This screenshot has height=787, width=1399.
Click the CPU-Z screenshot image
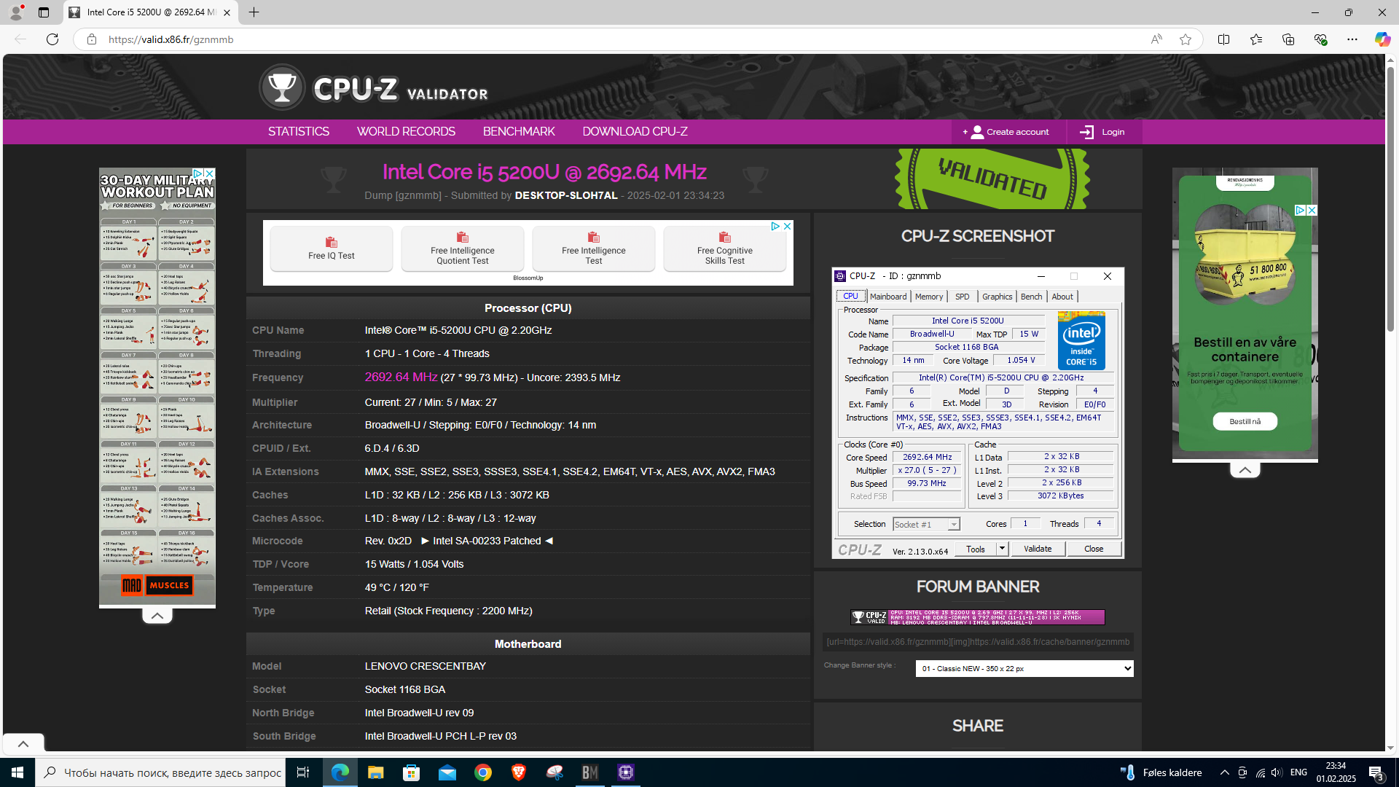coord(978,413)
